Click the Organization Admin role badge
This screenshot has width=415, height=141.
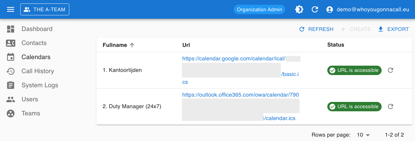click(x=259, y=9)
